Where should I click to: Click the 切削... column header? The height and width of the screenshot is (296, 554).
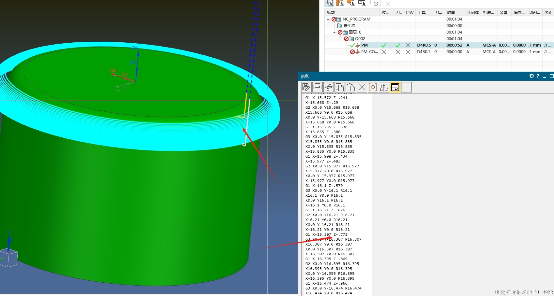point(534,13)
